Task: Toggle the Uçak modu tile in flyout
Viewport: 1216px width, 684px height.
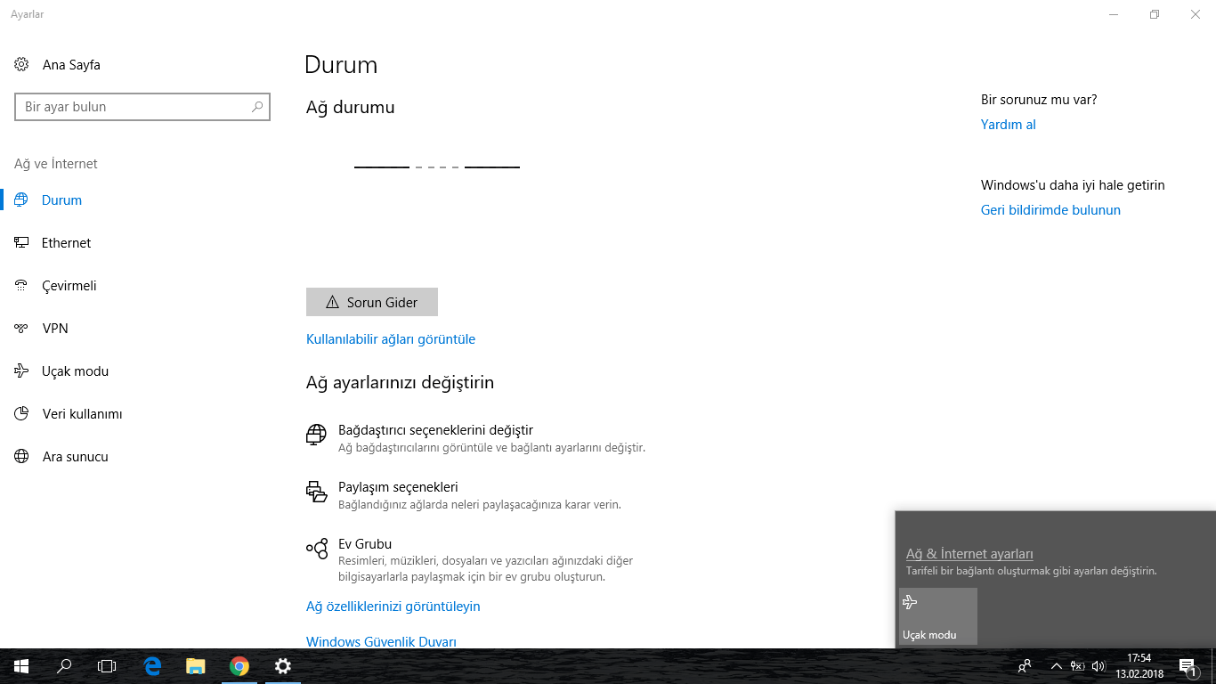Action: click(938, 616)
